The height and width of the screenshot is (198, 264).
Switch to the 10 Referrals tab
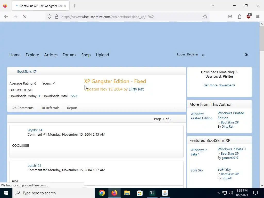50,108
